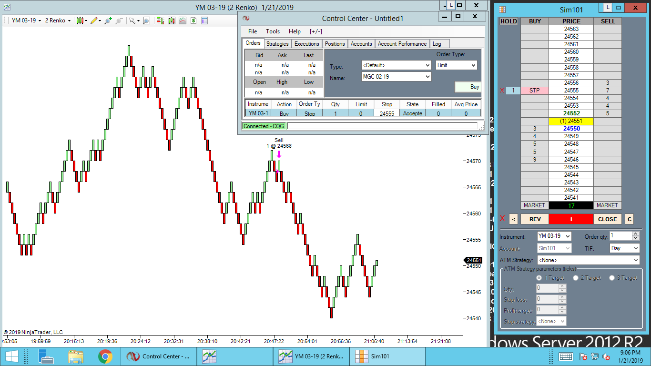Open the Account Sim101 dropdown
Image resolution: width=651 pixels, height=366 pixels.
[x=554, y=248]
